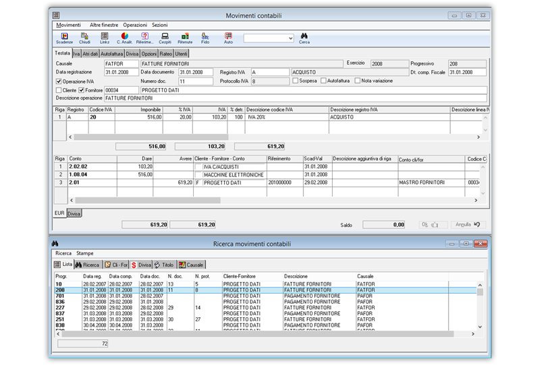This screenshot has width=540, height=365.
Task: Click the Numero doc. input field
Action: [195, 81]
